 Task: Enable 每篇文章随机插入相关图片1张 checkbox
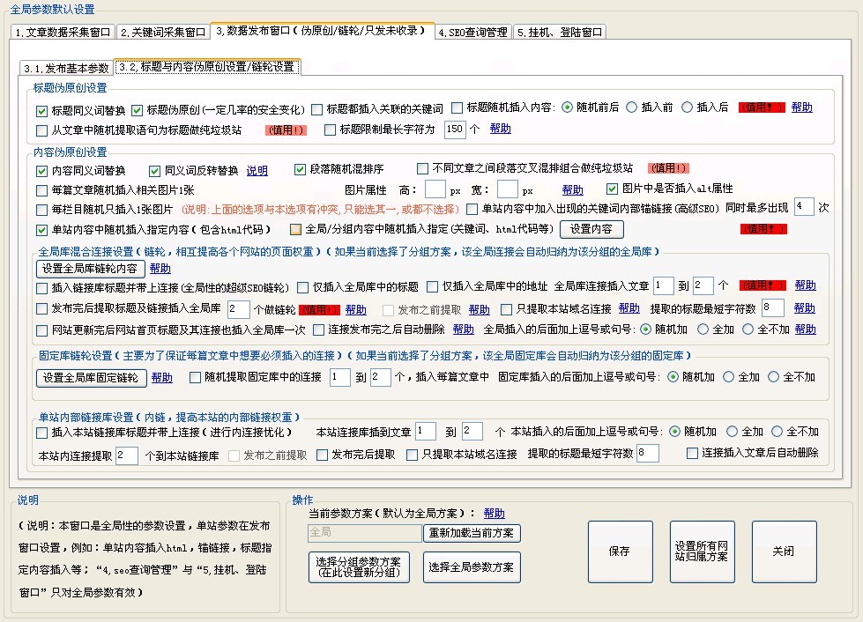pos(42,190)
